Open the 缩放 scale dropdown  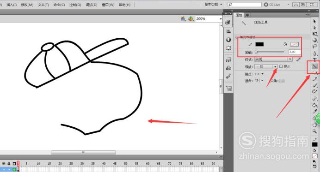coord(266,66)
